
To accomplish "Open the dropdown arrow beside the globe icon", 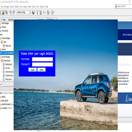I will click(x=35, y=12).
